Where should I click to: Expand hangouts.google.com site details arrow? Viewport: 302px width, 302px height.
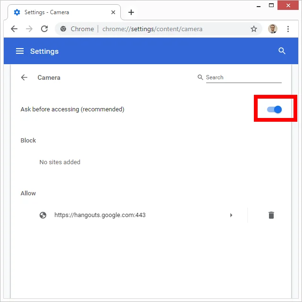[x=231, y=215]
